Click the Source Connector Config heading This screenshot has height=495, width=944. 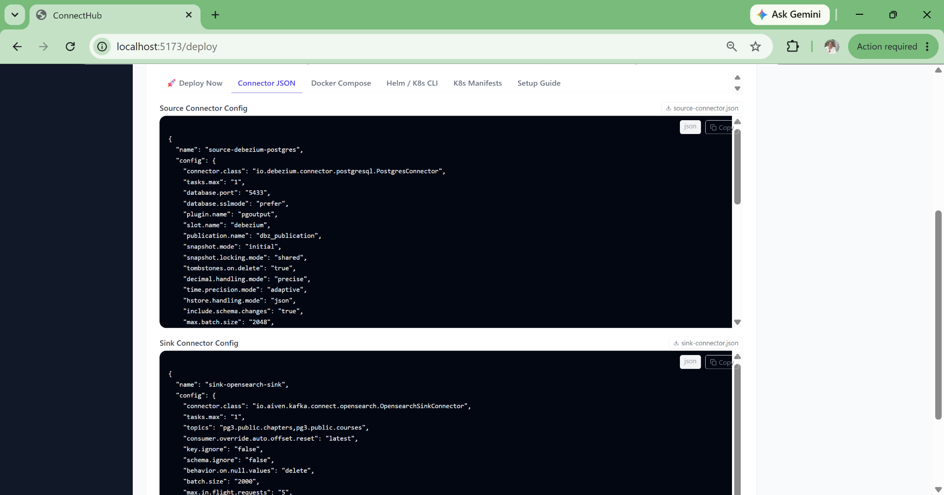[203, 108]
